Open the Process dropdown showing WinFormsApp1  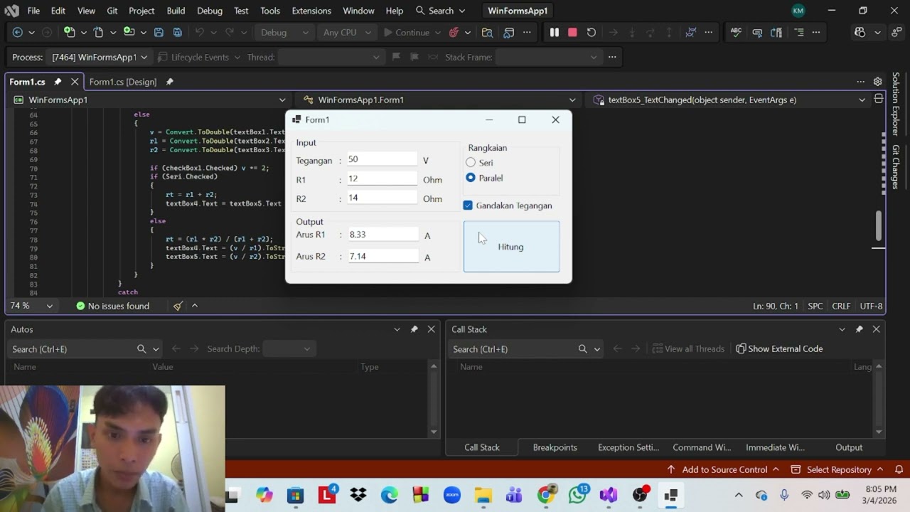[100, 57]
